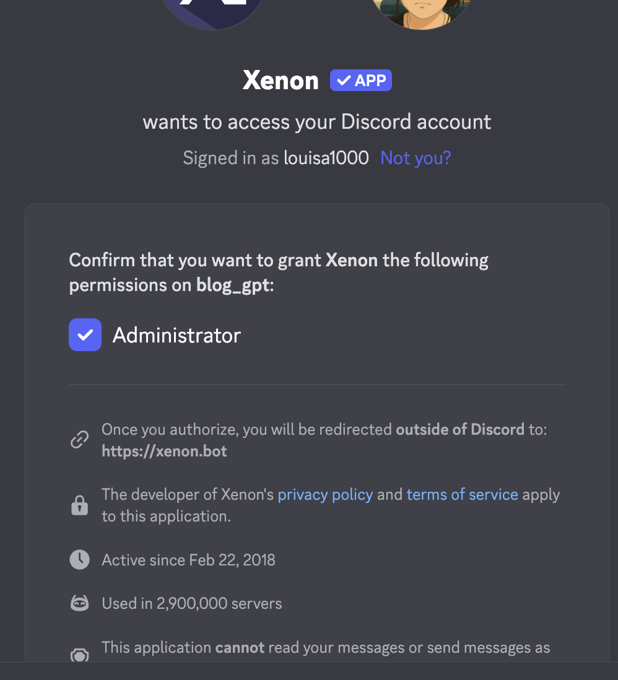Open Xenon's privacy policy link
This screenshot has height=680, width=618.
325,495
